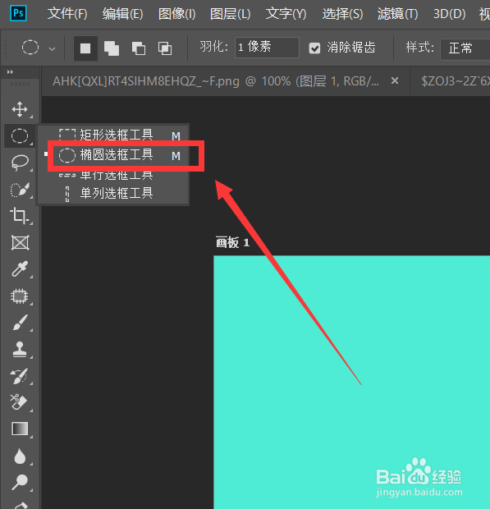Select the Dodge tool

[20, 483]
